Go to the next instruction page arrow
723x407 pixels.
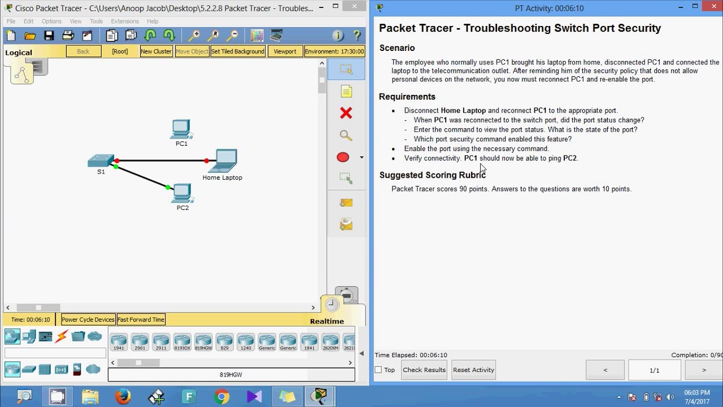tap(704, 370)
